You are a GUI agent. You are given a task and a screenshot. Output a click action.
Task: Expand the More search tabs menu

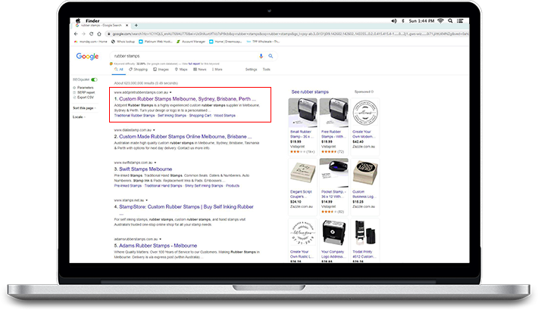[217, 70]
